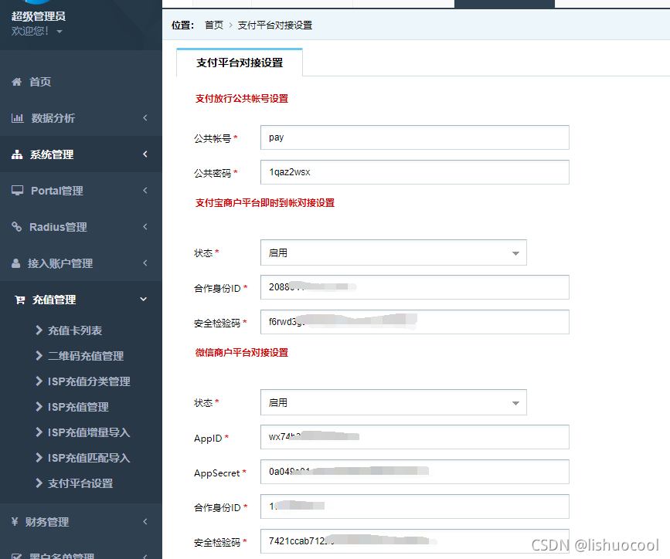Open the ISP充值分类管理 submenu item
Viewport: 670px width, 559px height.
pyautogui.click(x=89, y=381)
